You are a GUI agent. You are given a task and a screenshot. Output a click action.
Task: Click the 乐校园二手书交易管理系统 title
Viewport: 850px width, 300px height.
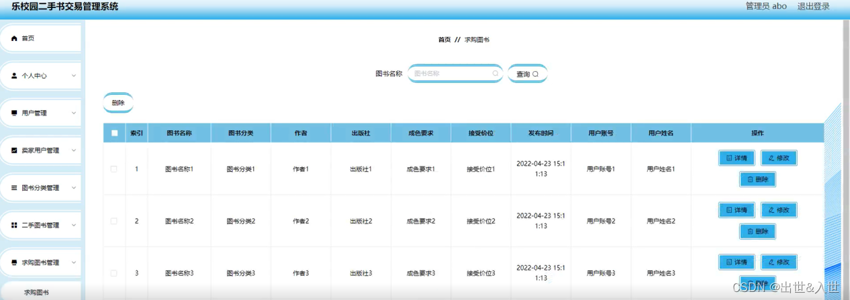click(x=65, y=7)
